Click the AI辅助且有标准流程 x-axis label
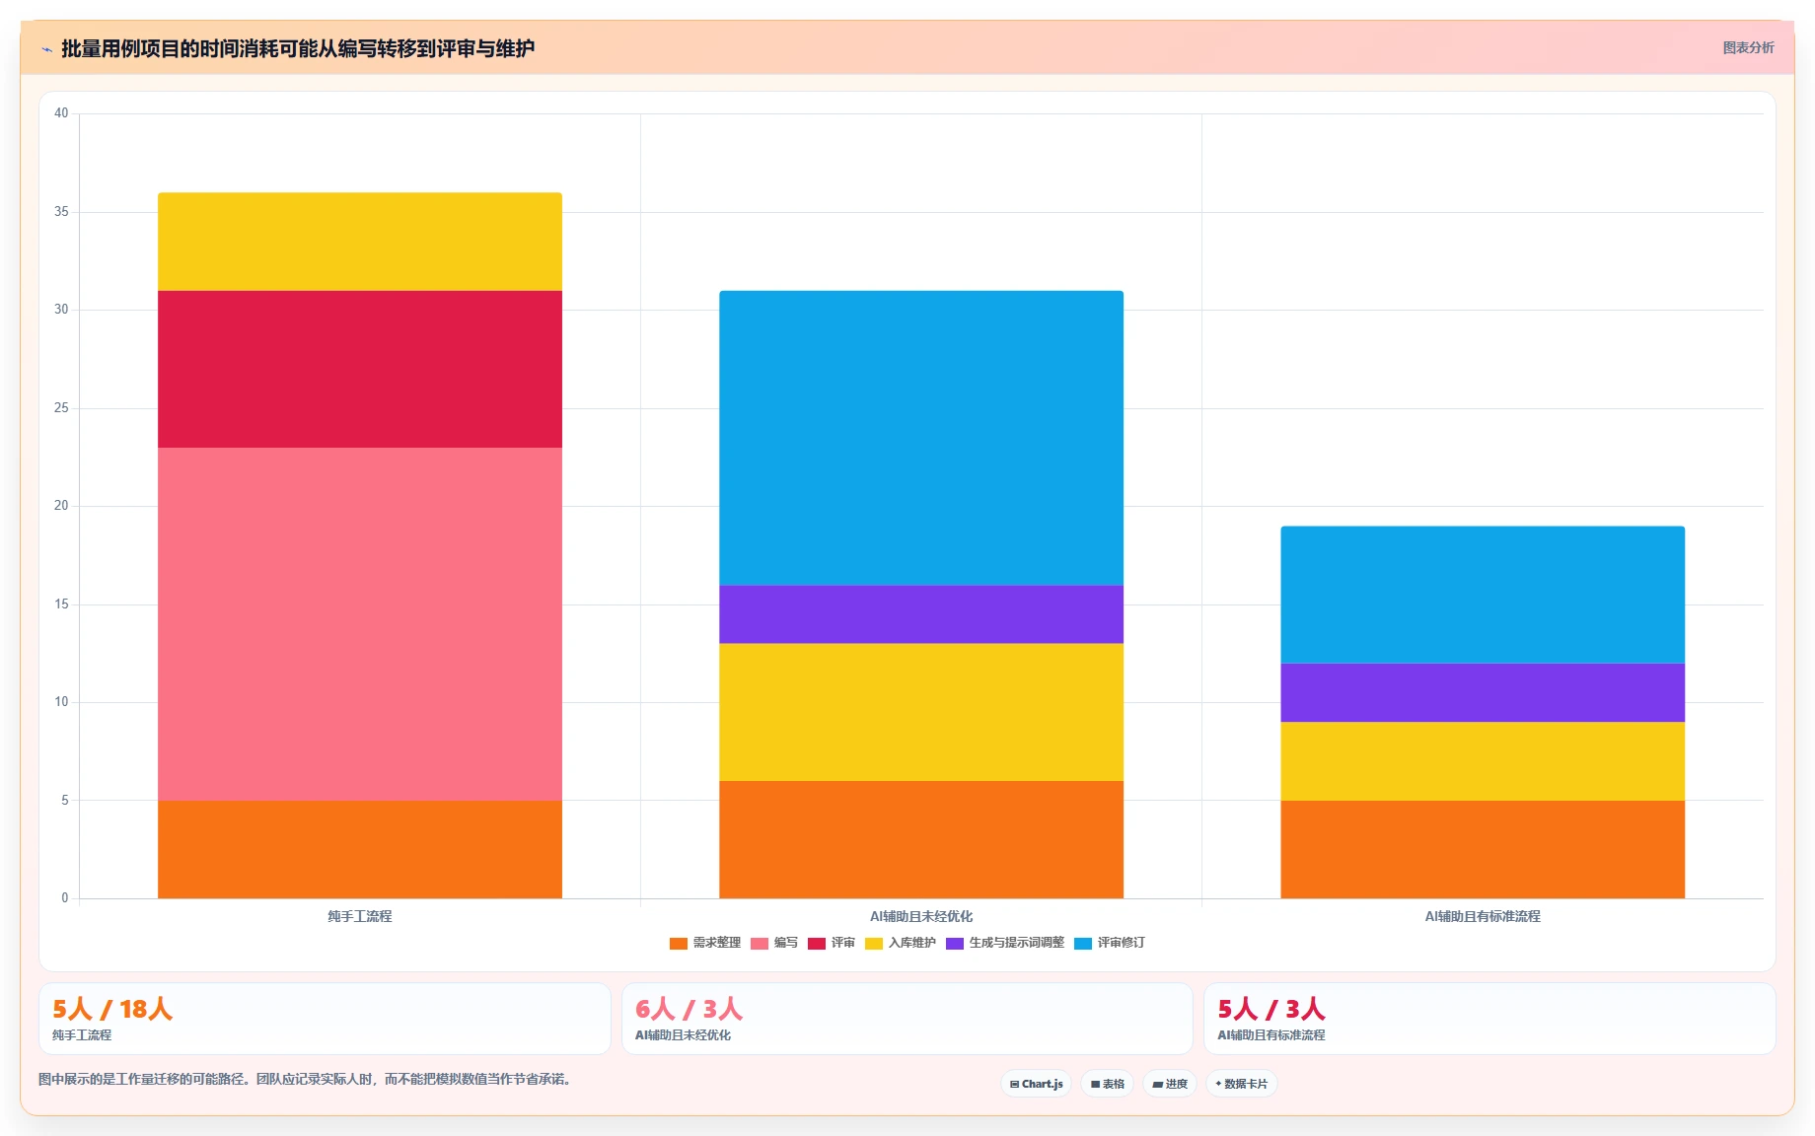 [1483, 916]
